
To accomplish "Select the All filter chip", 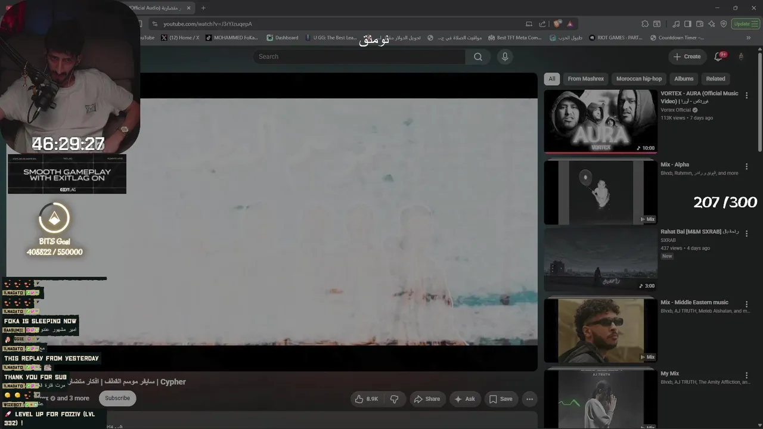I will 552,79.
